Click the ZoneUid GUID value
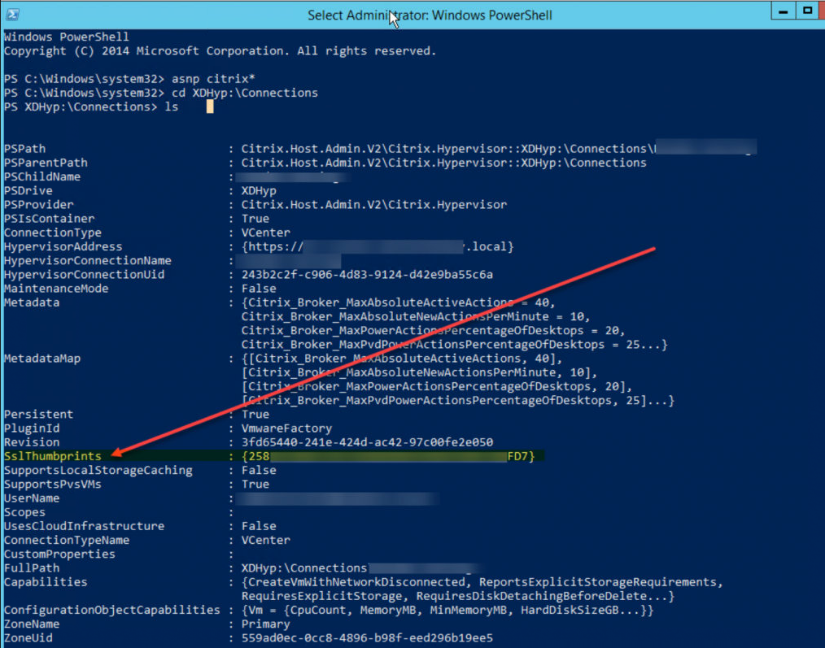 click(366, 637)
